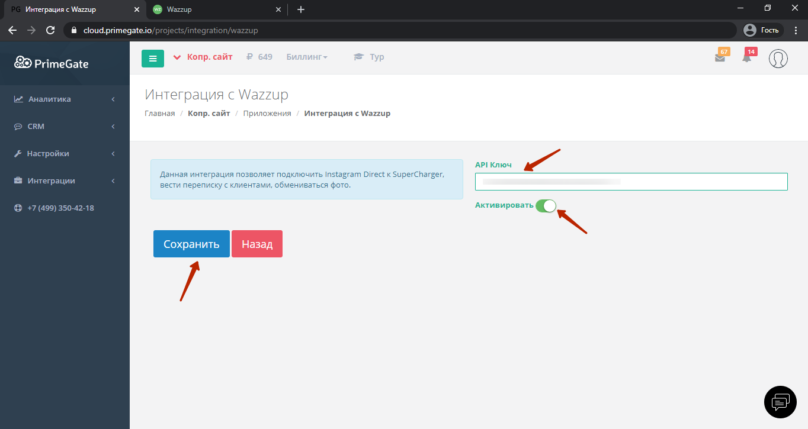The image size is (808, 429).
Task: Open a new browser tab with plus
Action: [301, 9]
